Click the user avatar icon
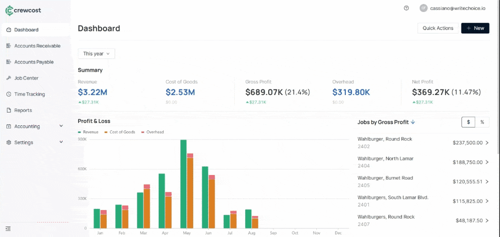Screen dimensions: 500x237 (x=423, y=8)
